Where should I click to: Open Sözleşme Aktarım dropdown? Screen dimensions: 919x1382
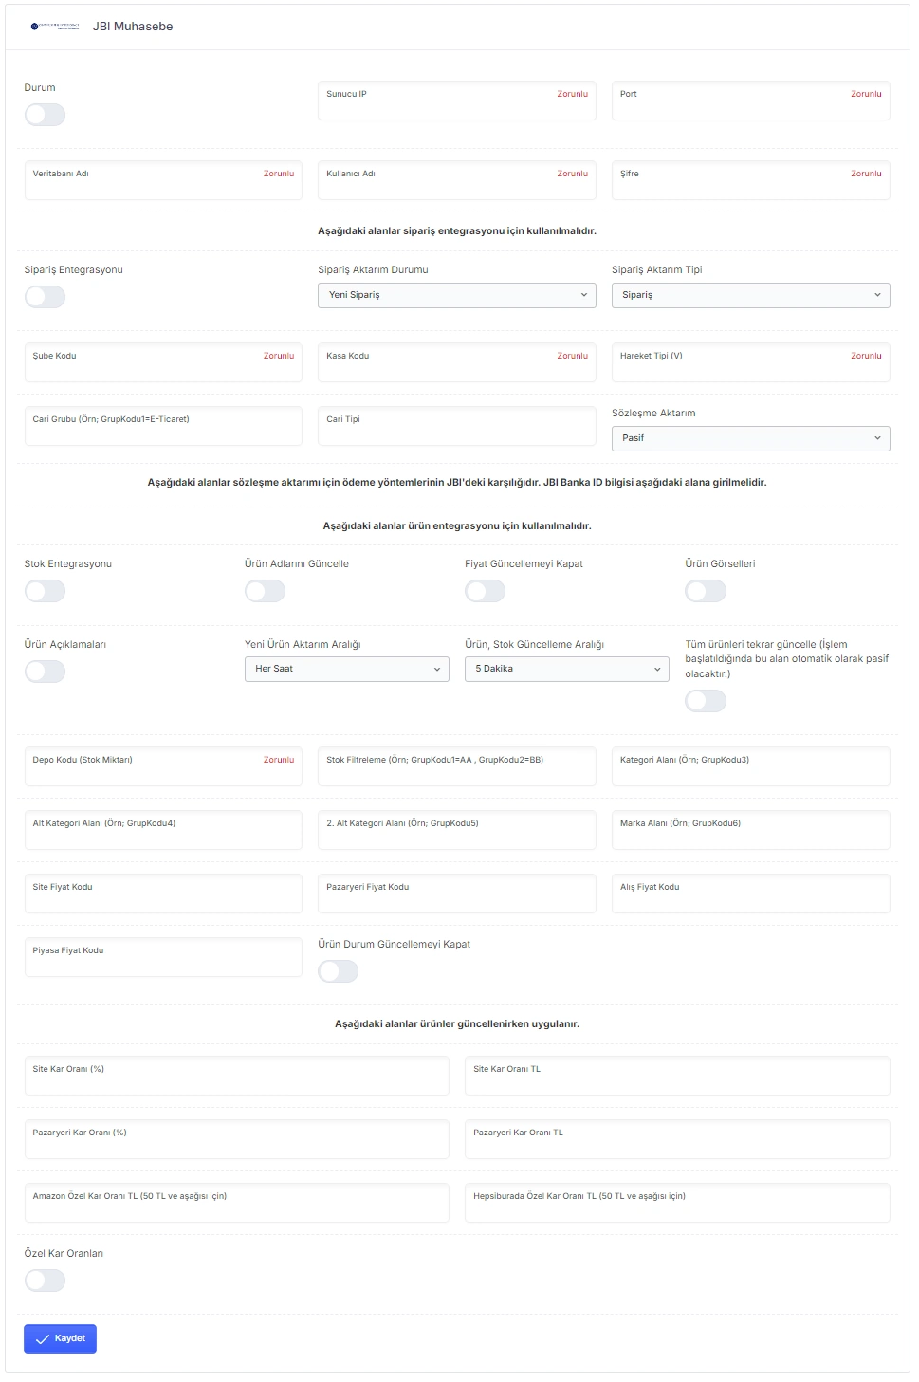click(x=751, y=438)
